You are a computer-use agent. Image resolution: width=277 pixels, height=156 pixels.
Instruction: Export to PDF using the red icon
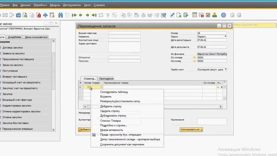point(39,15)
